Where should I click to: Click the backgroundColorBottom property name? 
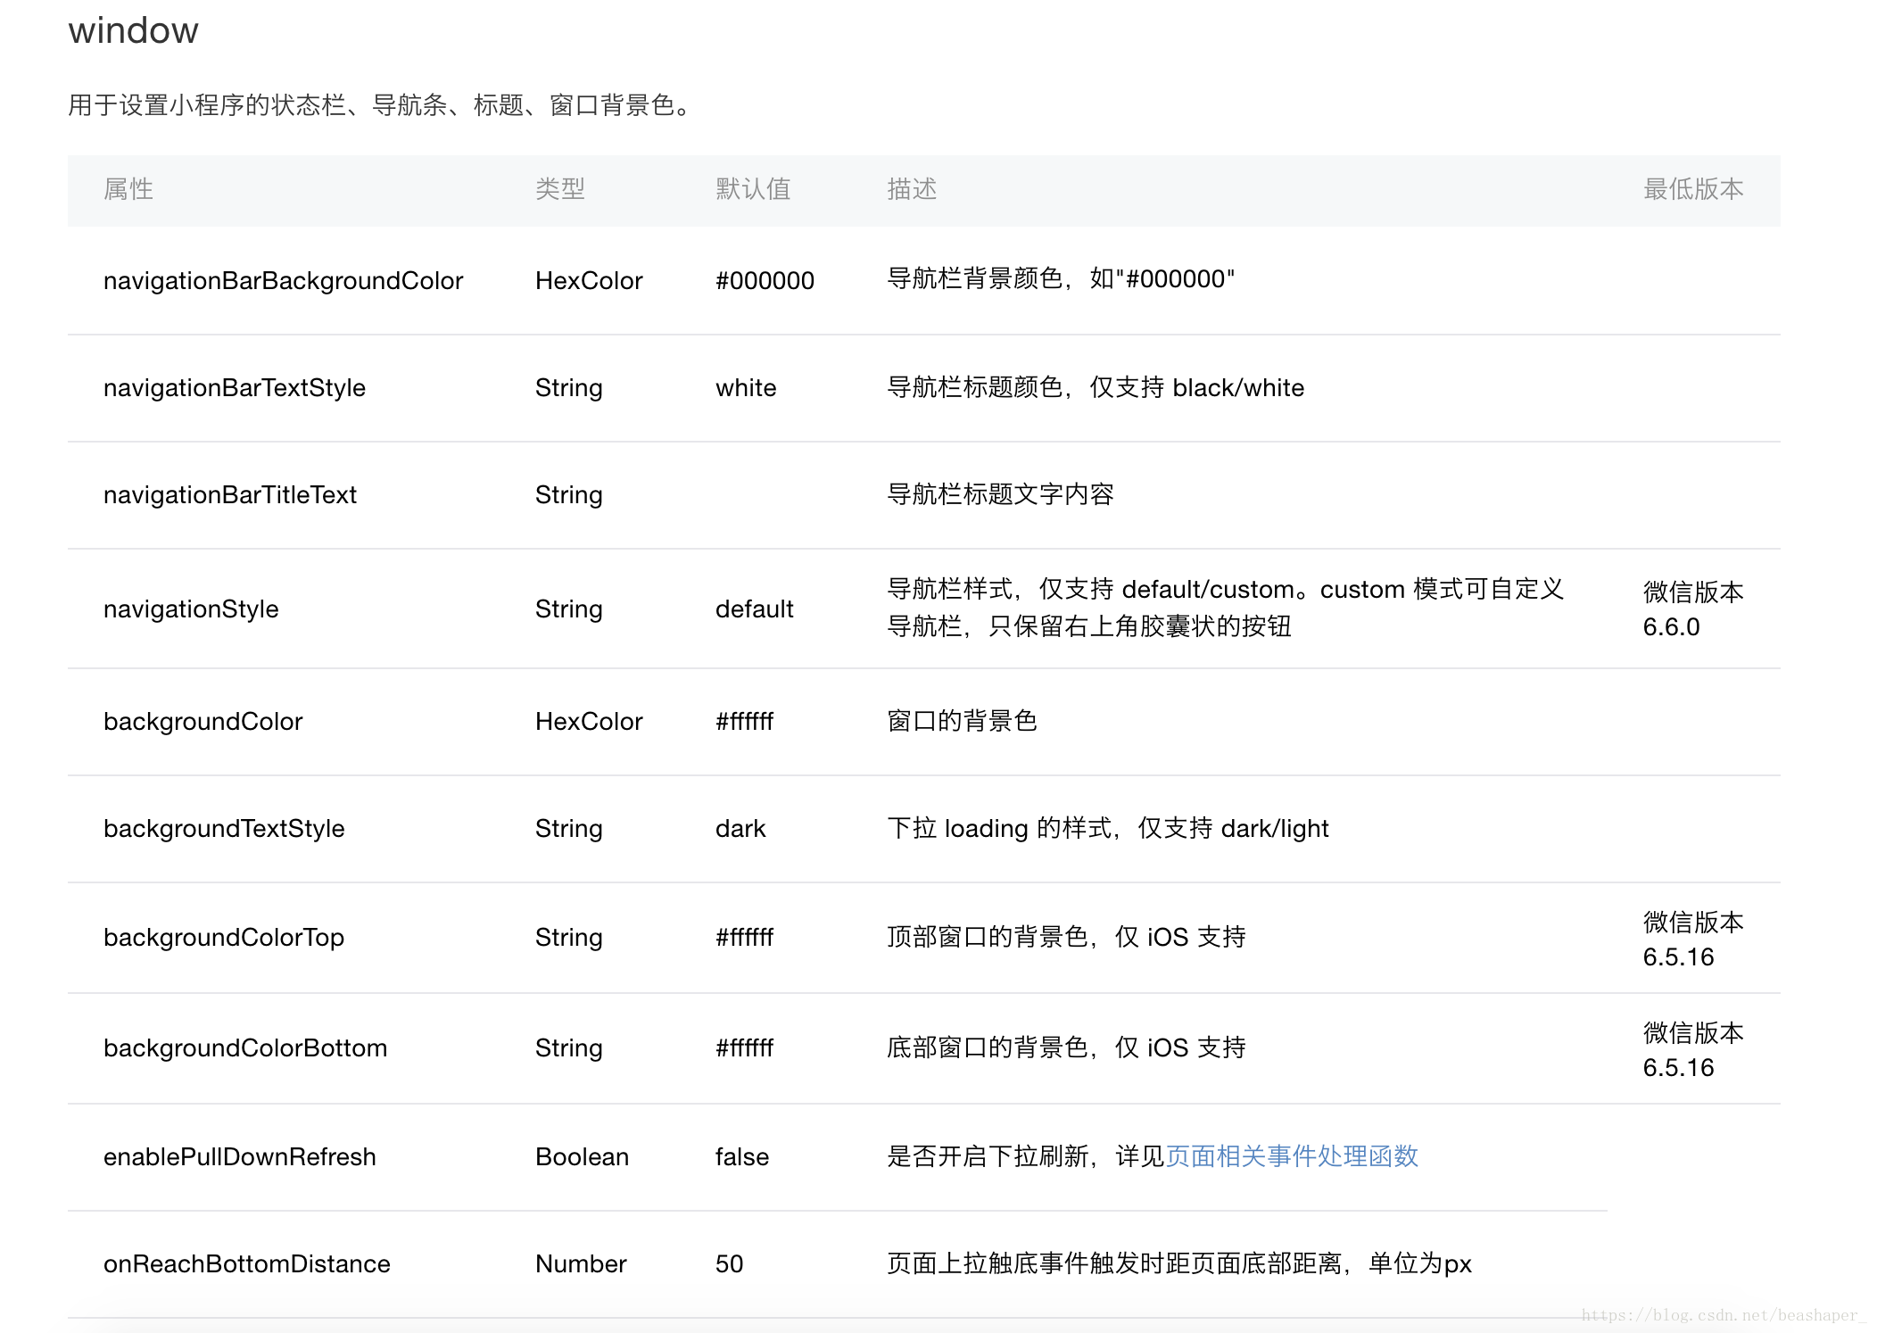coord(245,1048)
